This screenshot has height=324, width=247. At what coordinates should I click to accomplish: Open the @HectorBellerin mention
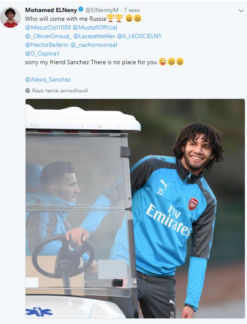click(47, 45)
